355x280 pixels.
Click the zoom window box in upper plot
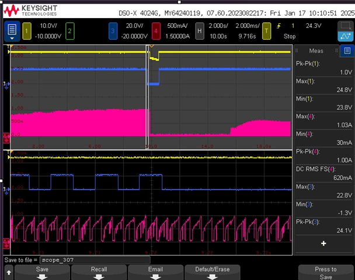(x=147, y=97)
